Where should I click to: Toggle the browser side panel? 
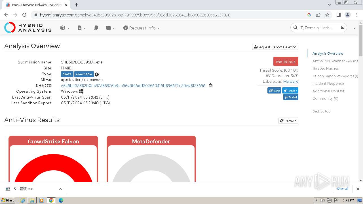[338, 15]
